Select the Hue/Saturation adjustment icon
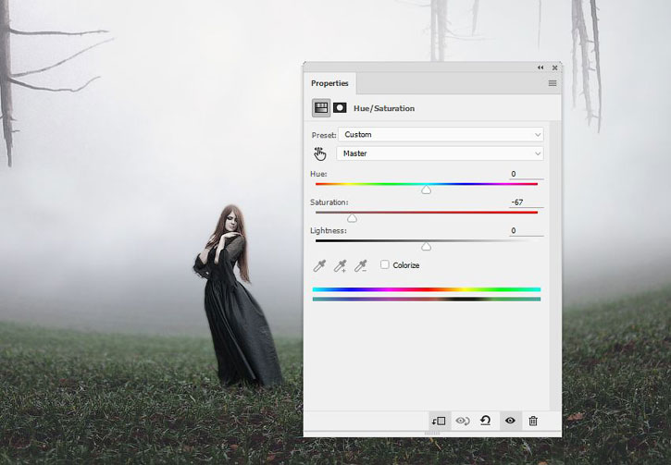Viewport: 671px width, 465px height. pos(321,108)
